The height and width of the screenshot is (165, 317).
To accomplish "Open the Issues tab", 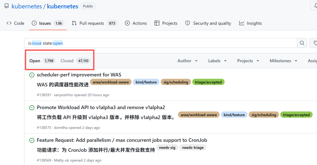I will (48, 23).
